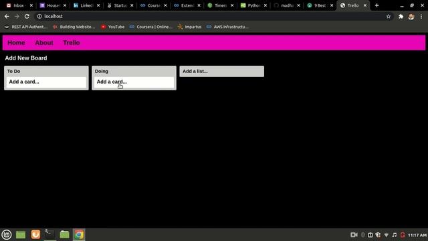The height and width of the screenshot is (241, 428).
Task: Open REST API Authent... bookmark
Action: pyautogui.click(x=26, y=27)
